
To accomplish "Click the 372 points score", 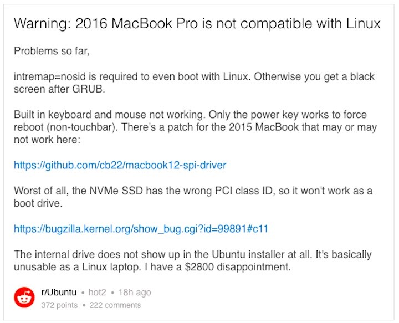I will 59,305.
